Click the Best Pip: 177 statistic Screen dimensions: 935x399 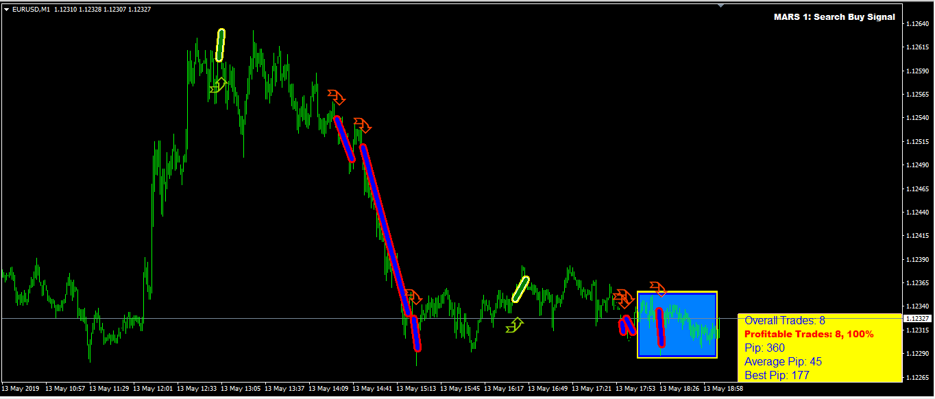point(777,375)
